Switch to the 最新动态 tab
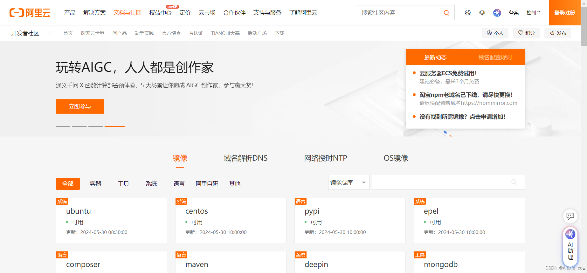 [x=435, y=57]
